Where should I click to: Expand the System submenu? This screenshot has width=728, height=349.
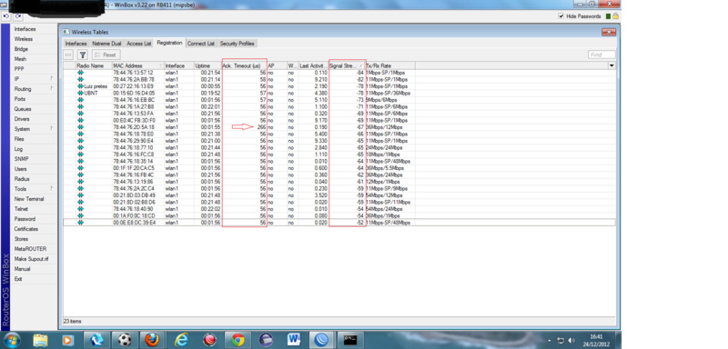point(34,129)
